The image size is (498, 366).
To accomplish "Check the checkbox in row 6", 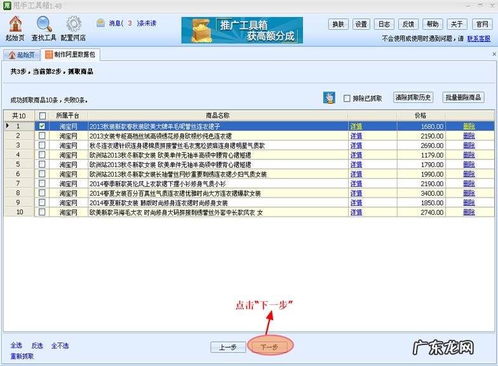I will [42, 174].
